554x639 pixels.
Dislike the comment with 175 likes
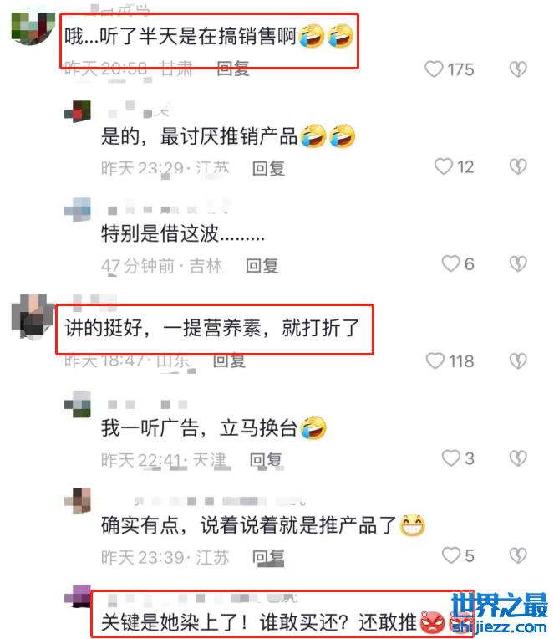pos(518,69)
